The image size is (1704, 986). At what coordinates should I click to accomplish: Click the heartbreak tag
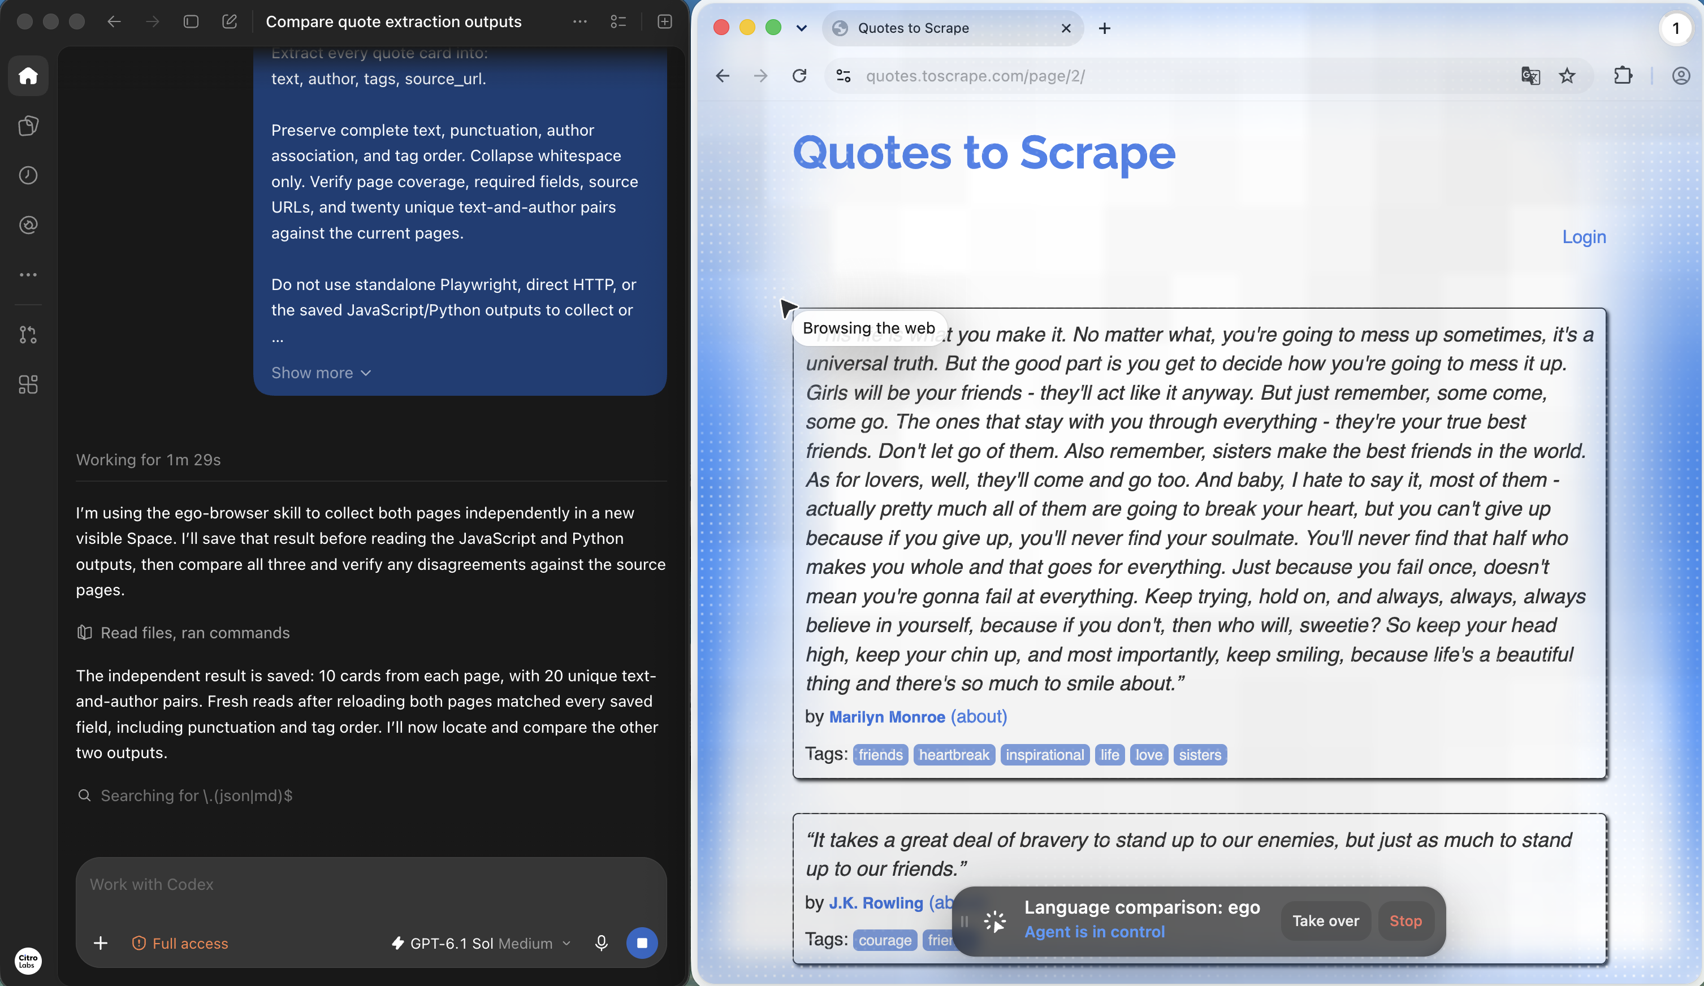pyautogui.click(x=953, y=755)
